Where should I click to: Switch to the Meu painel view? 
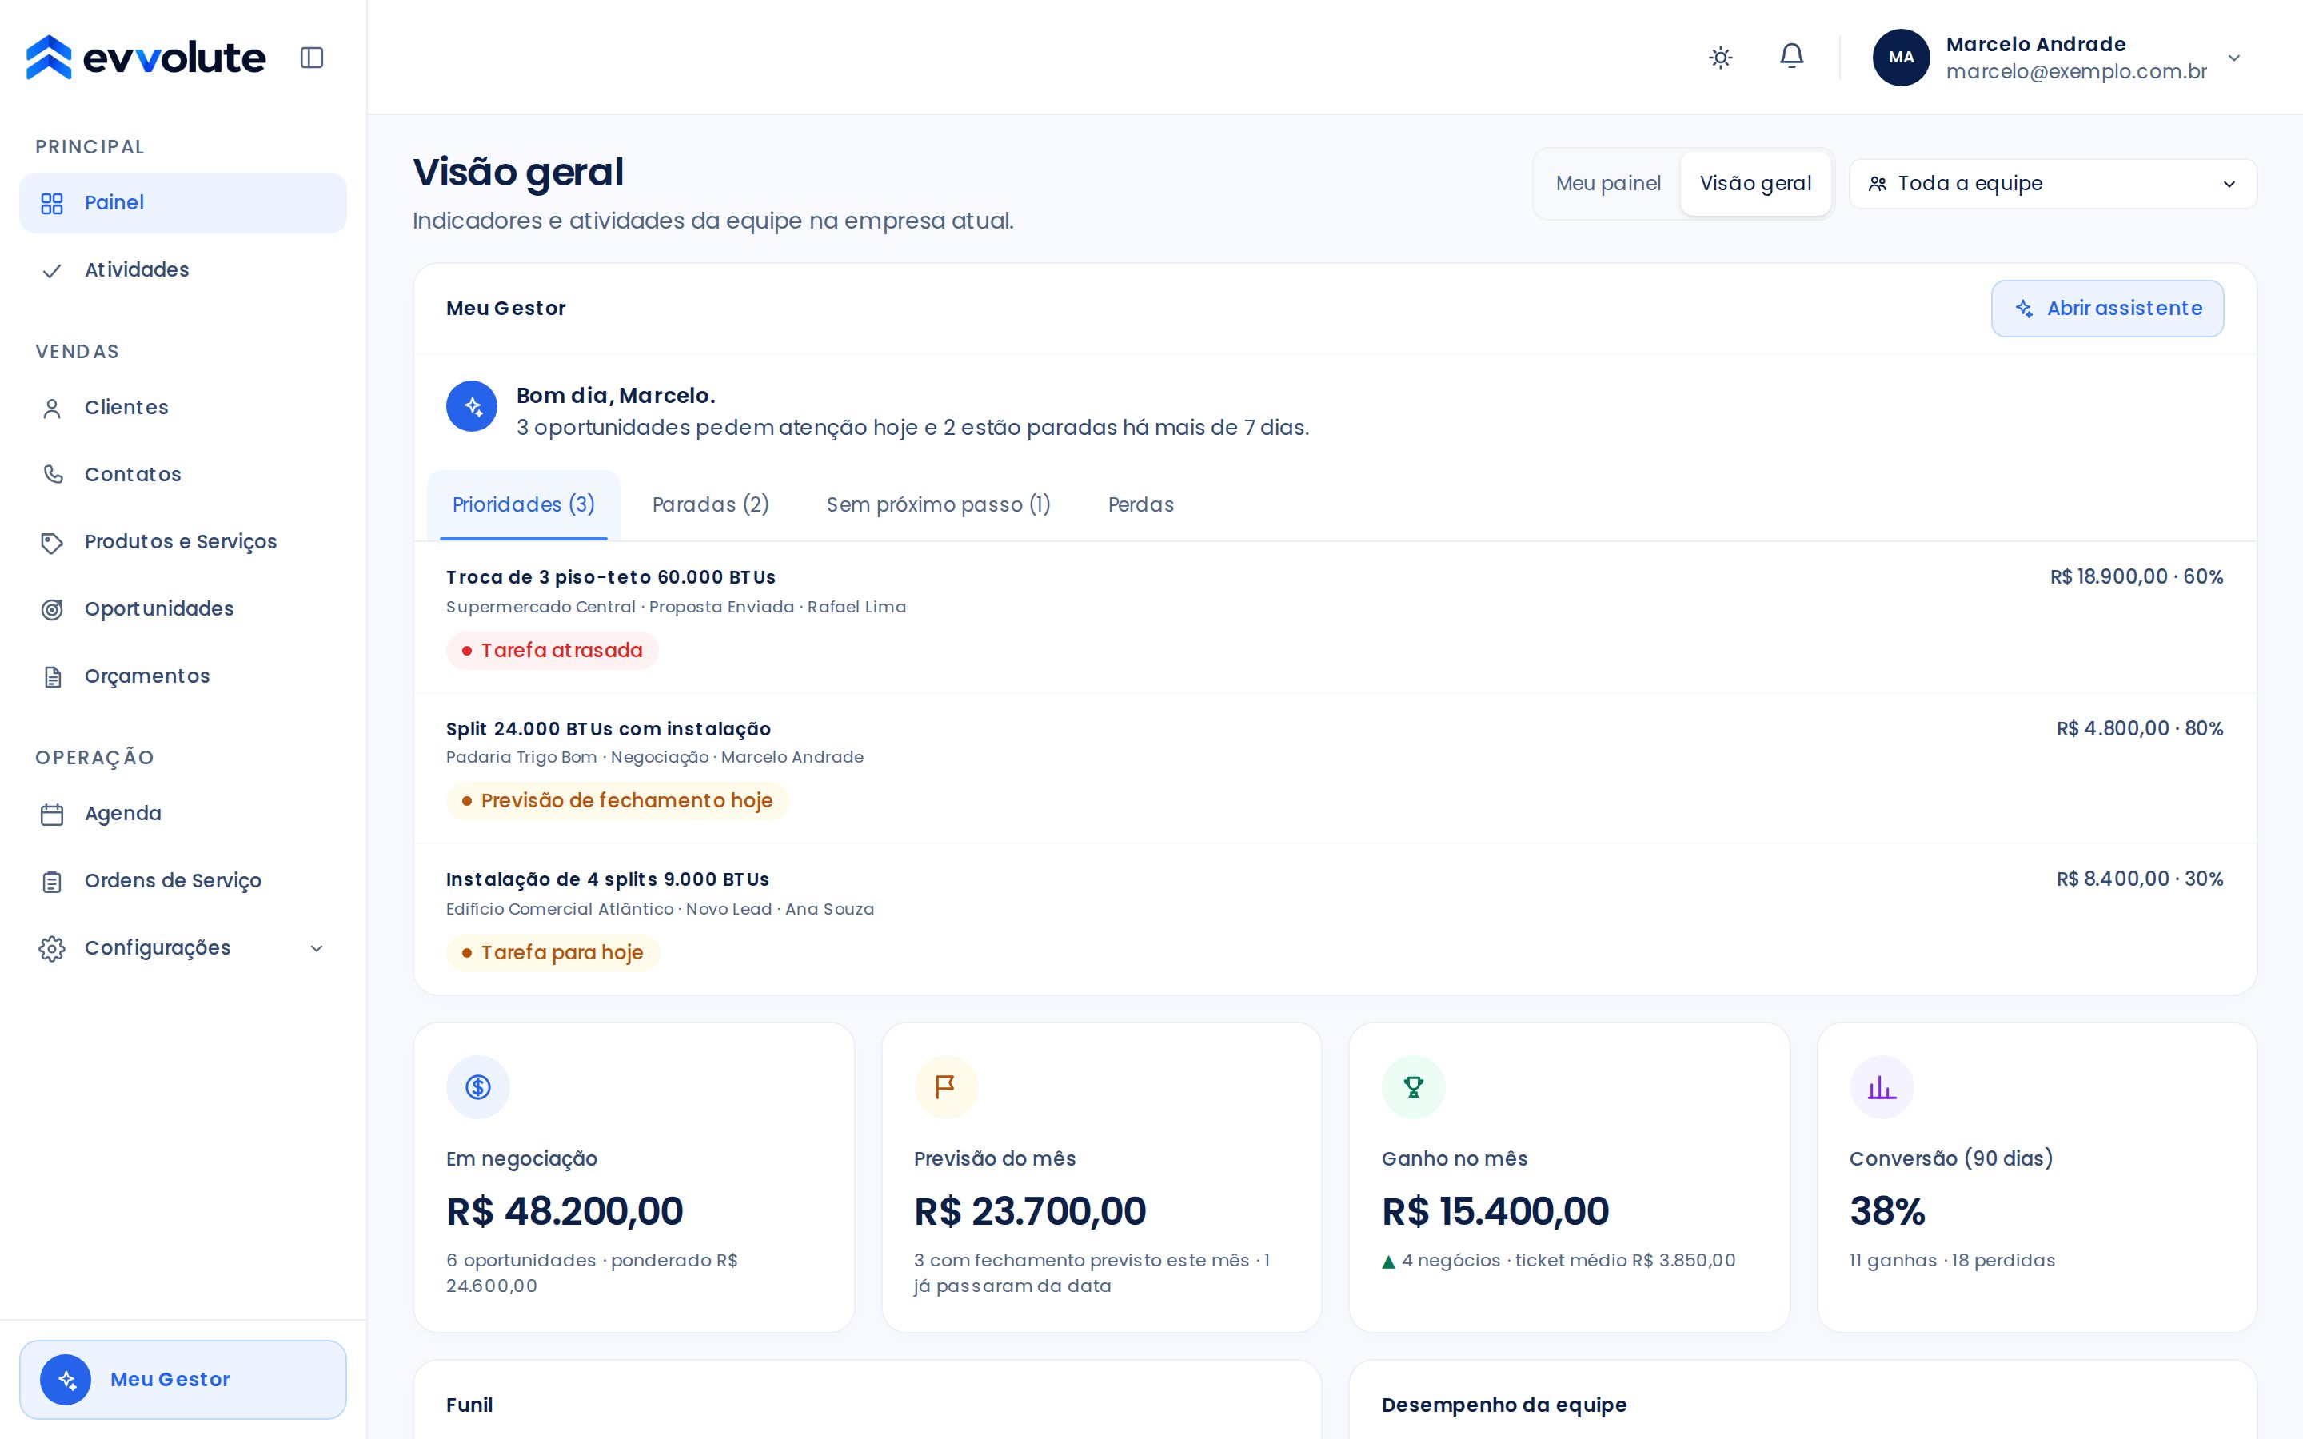coord(1608,184)
